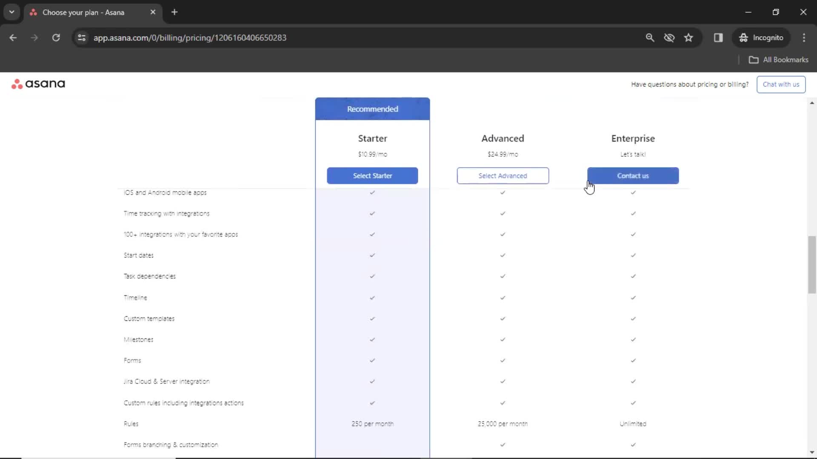This screenshot has height=459, width=817.
Task: Click the Jira Cloud & Server integration label
Action: point(166,382)
